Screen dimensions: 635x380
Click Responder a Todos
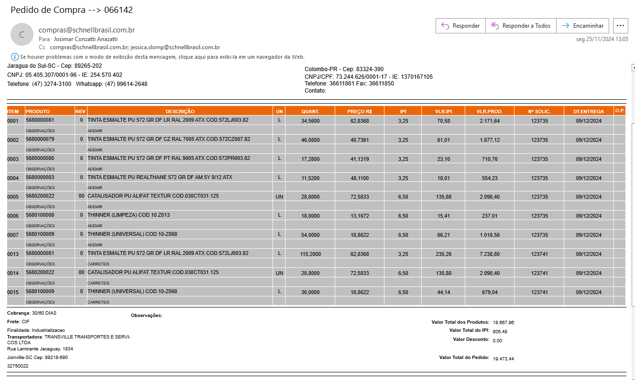pos(521,26)
